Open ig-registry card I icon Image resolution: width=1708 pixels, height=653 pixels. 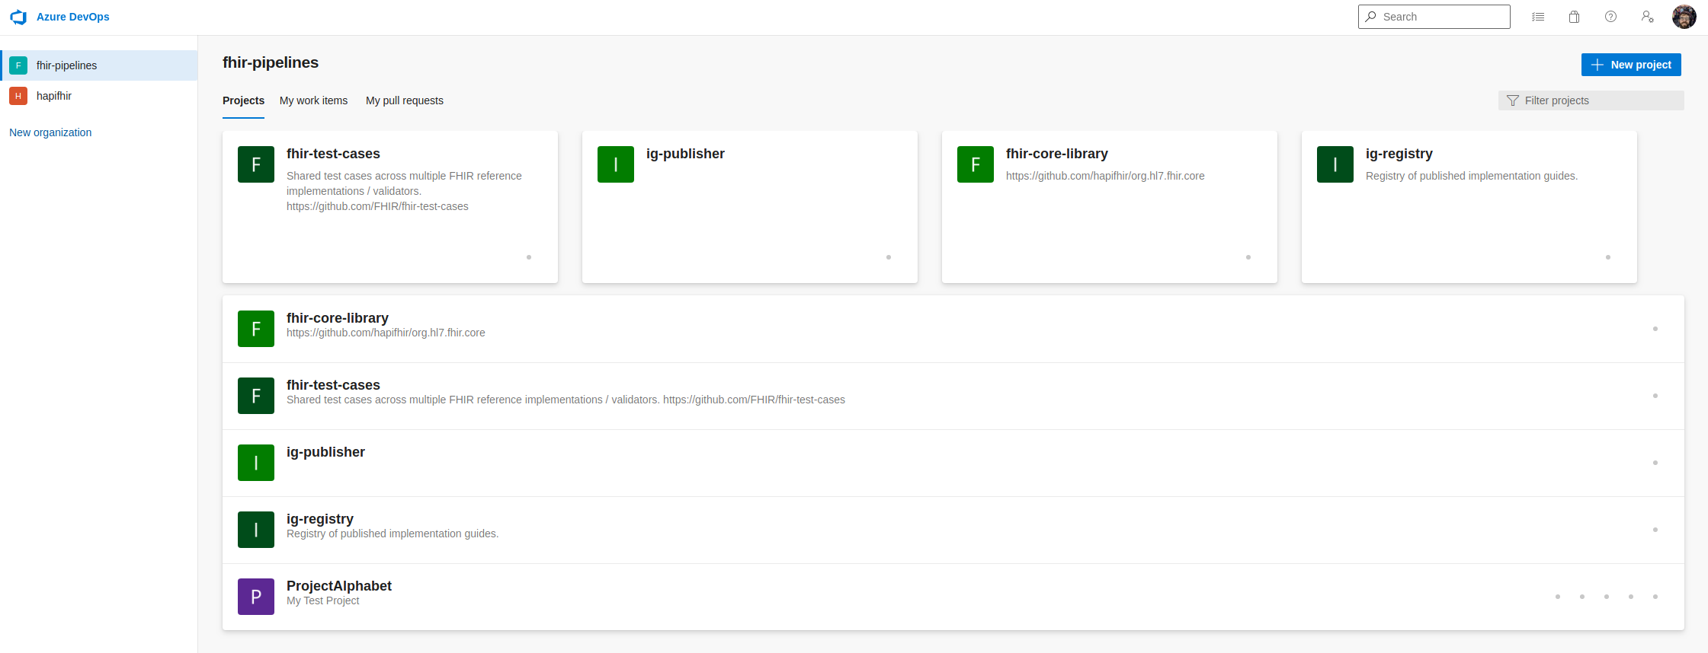coord(1335,164)
